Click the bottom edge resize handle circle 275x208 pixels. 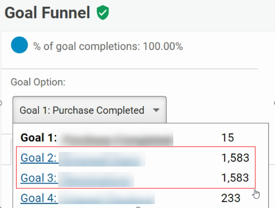[x=138, y=207]
